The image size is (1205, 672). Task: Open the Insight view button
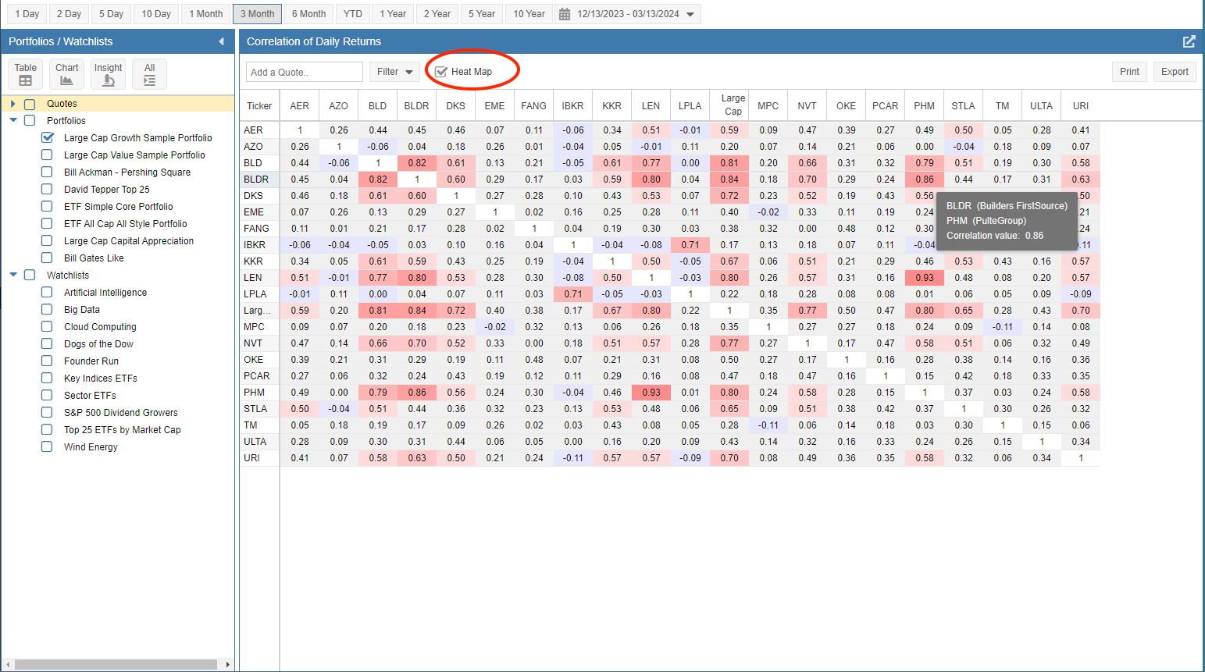click(109, 74)
